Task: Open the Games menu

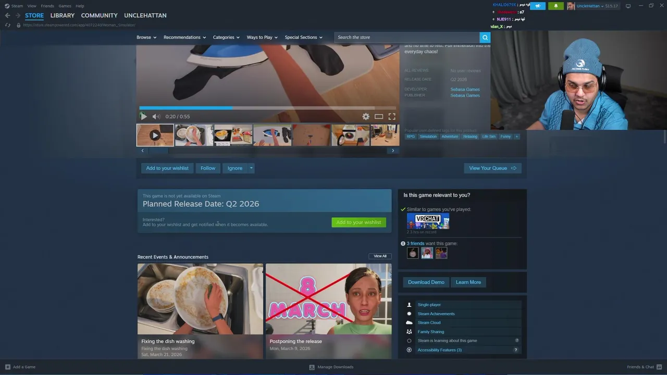Action: coord(65,6)
